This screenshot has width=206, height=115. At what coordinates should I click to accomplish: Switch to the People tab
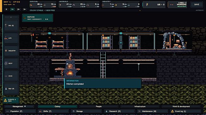click(99, 107)
